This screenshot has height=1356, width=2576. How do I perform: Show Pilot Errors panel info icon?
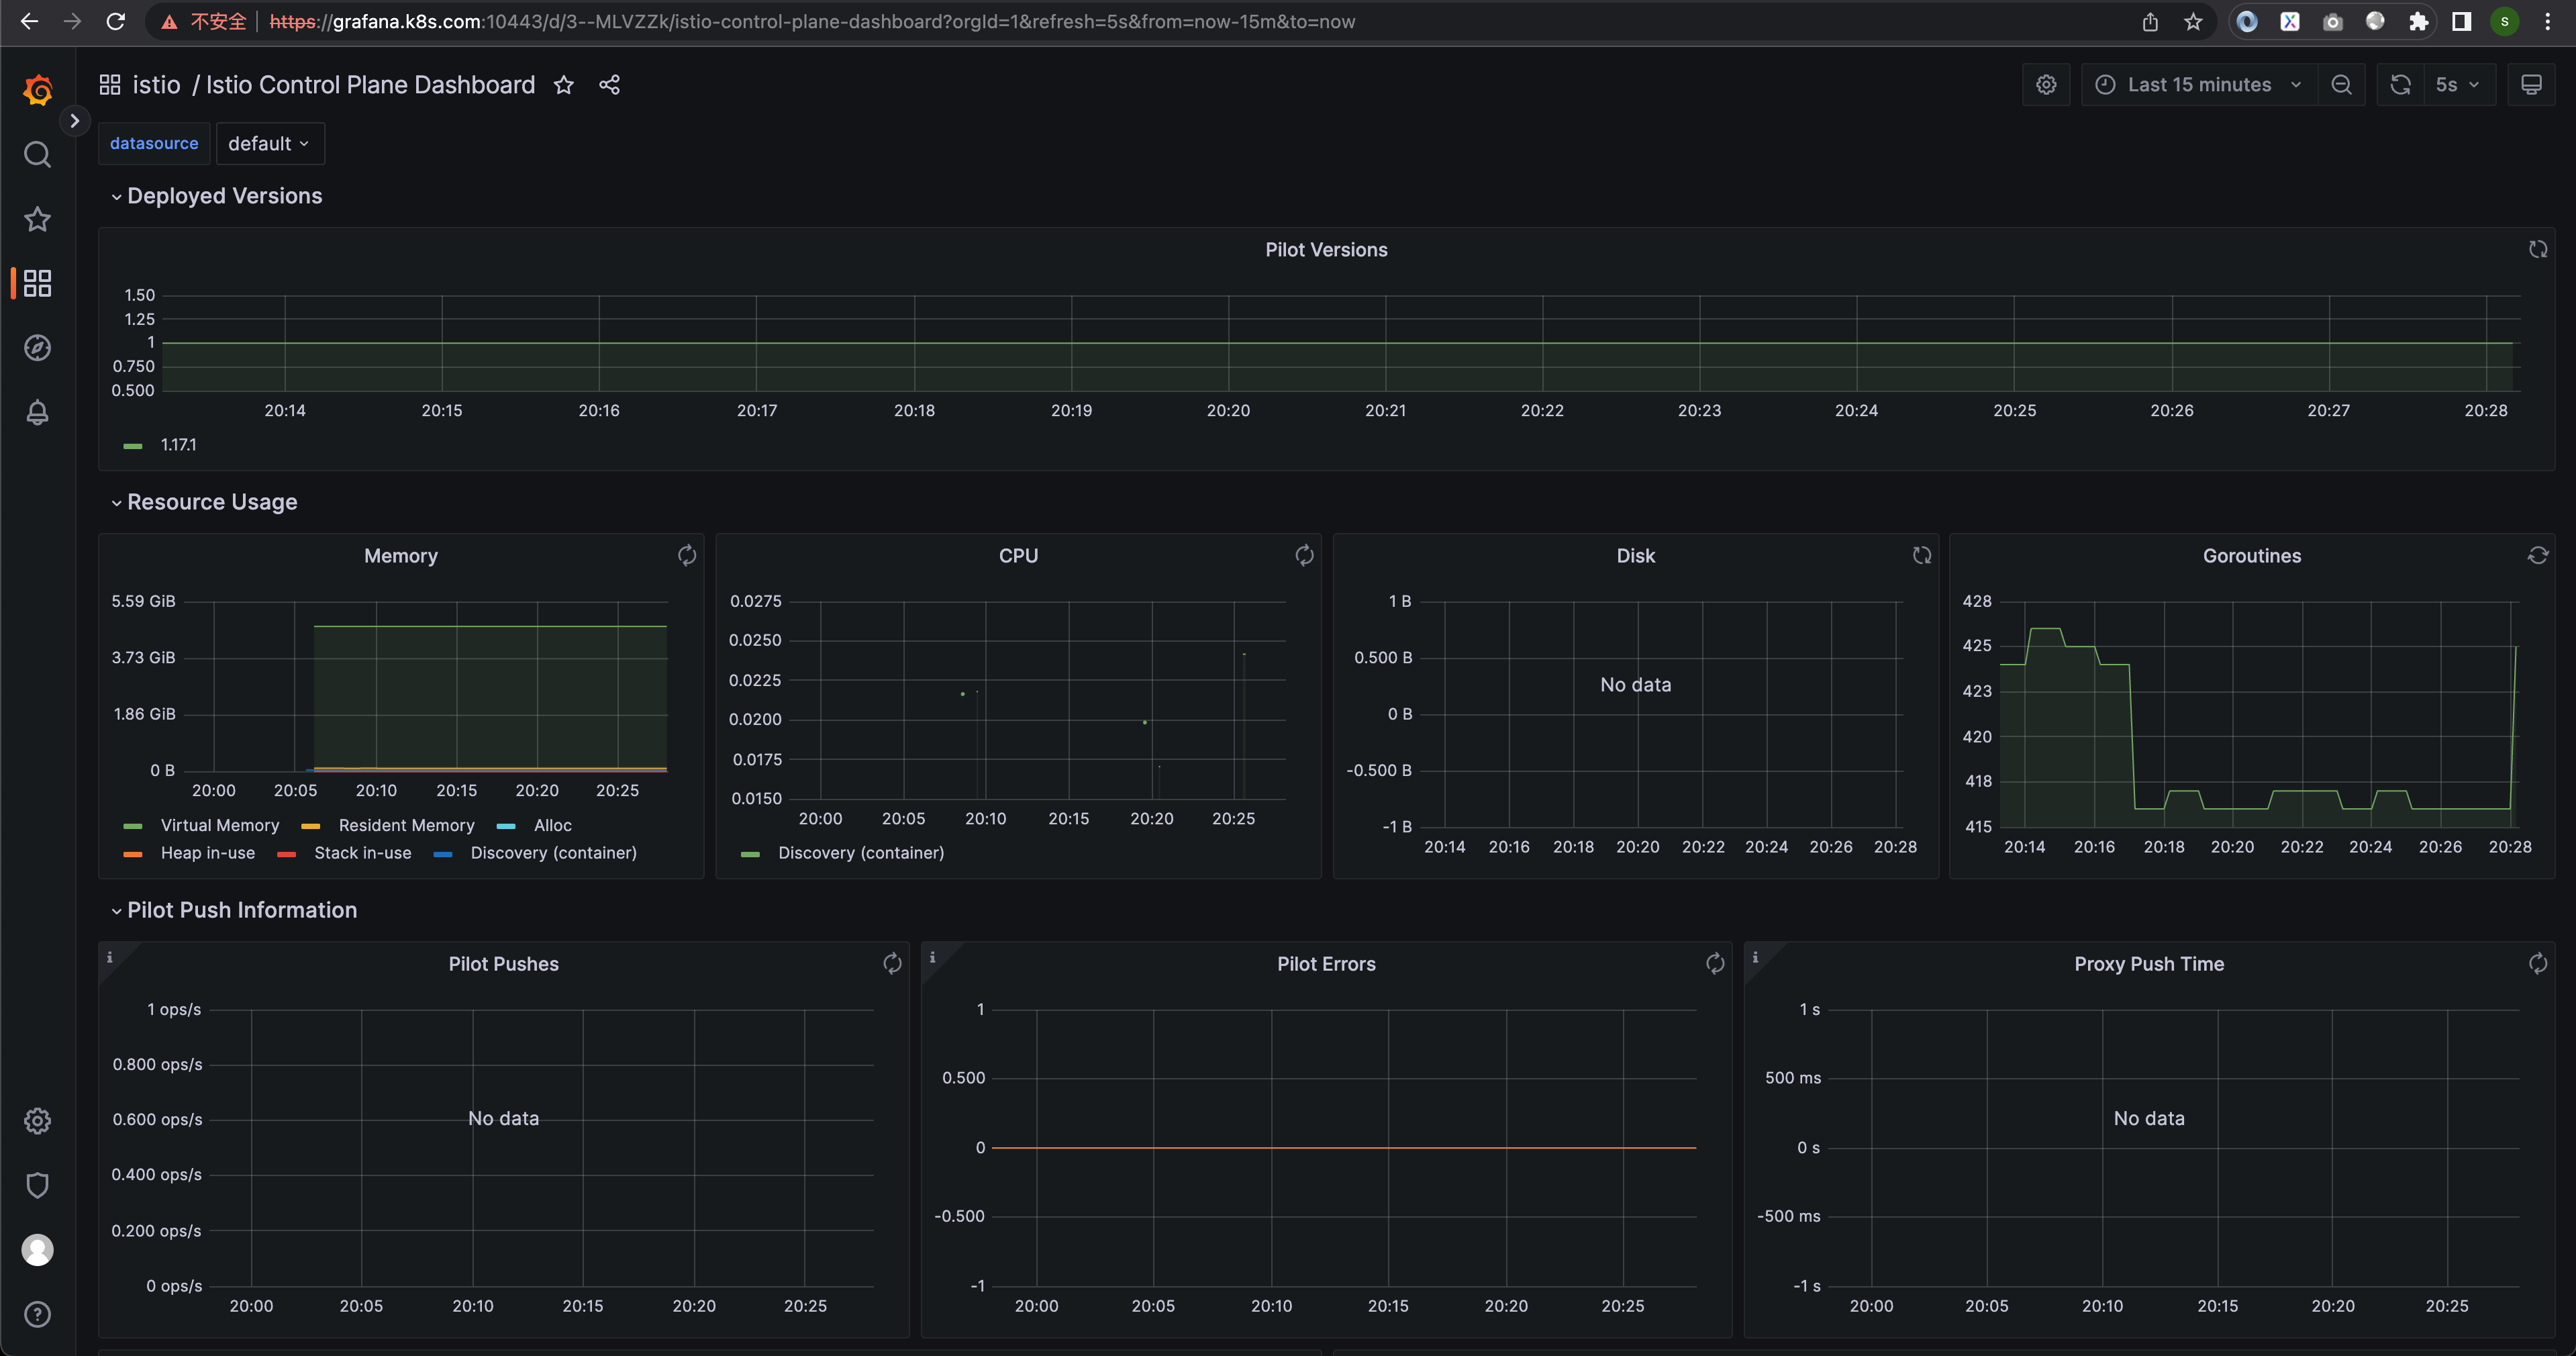pos(933,957)
